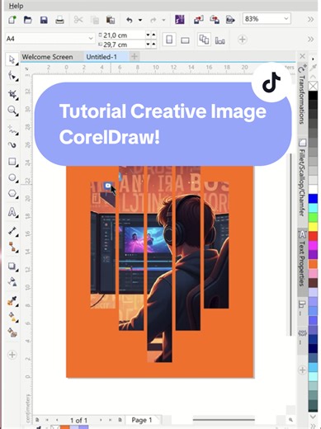This screenshot has height=429, width=321.
Task: Pick the yellow palette swatch
Action: (313, 227)
